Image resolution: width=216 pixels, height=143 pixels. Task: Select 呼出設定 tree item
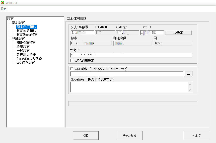click(23, 47)
